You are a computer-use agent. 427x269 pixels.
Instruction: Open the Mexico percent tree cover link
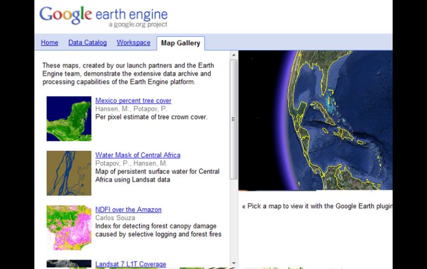(x=133, y=101)
